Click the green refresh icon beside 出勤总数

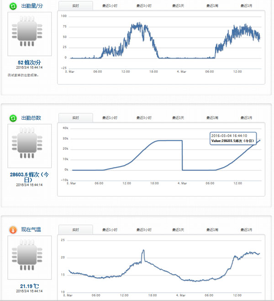[x=13, y=118]
